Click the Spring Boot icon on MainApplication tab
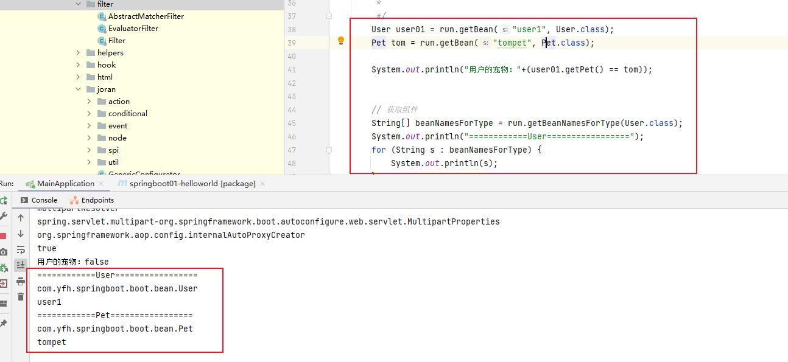Screen dimensions: 788x362 (x=30, y=184)
